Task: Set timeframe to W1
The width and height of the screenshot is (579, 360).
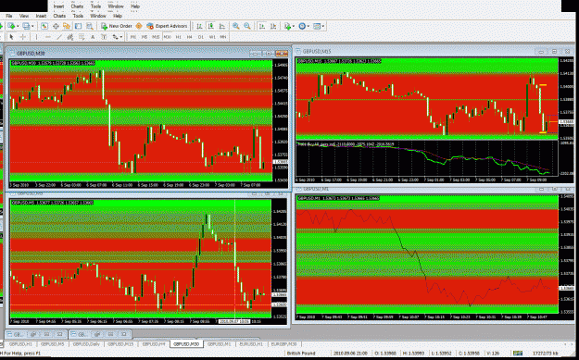Action: 212,37
